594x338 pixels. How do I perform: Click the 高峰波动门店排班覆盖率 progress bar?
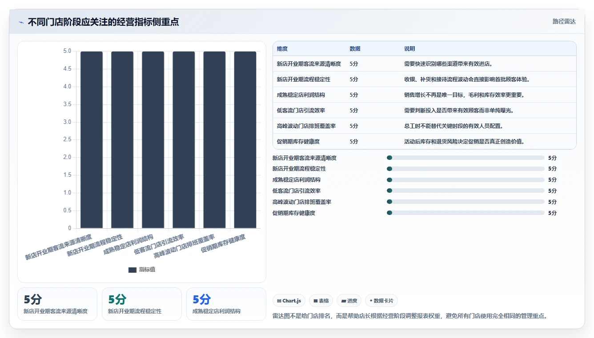[466, 202]
